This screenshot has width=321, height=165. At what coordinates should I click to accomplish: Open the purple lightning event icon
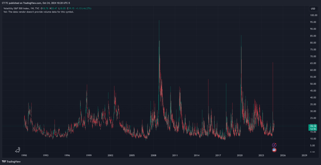tap(274, 145)
